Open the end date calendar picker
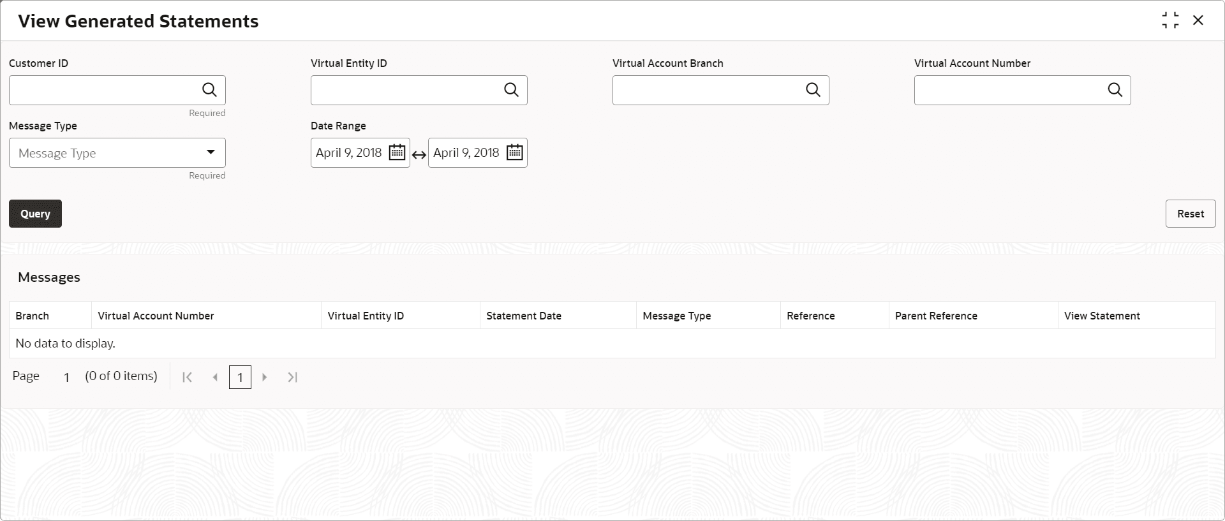Screen dimensions: 1225x521 pyautogui.click(x=514, y=152)
